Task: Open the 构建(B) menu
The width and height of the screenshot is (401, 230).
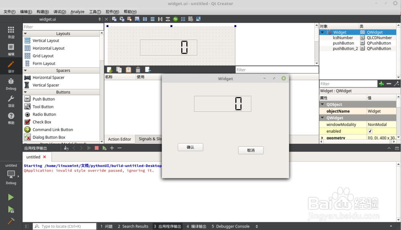Action: coord(43,12)
